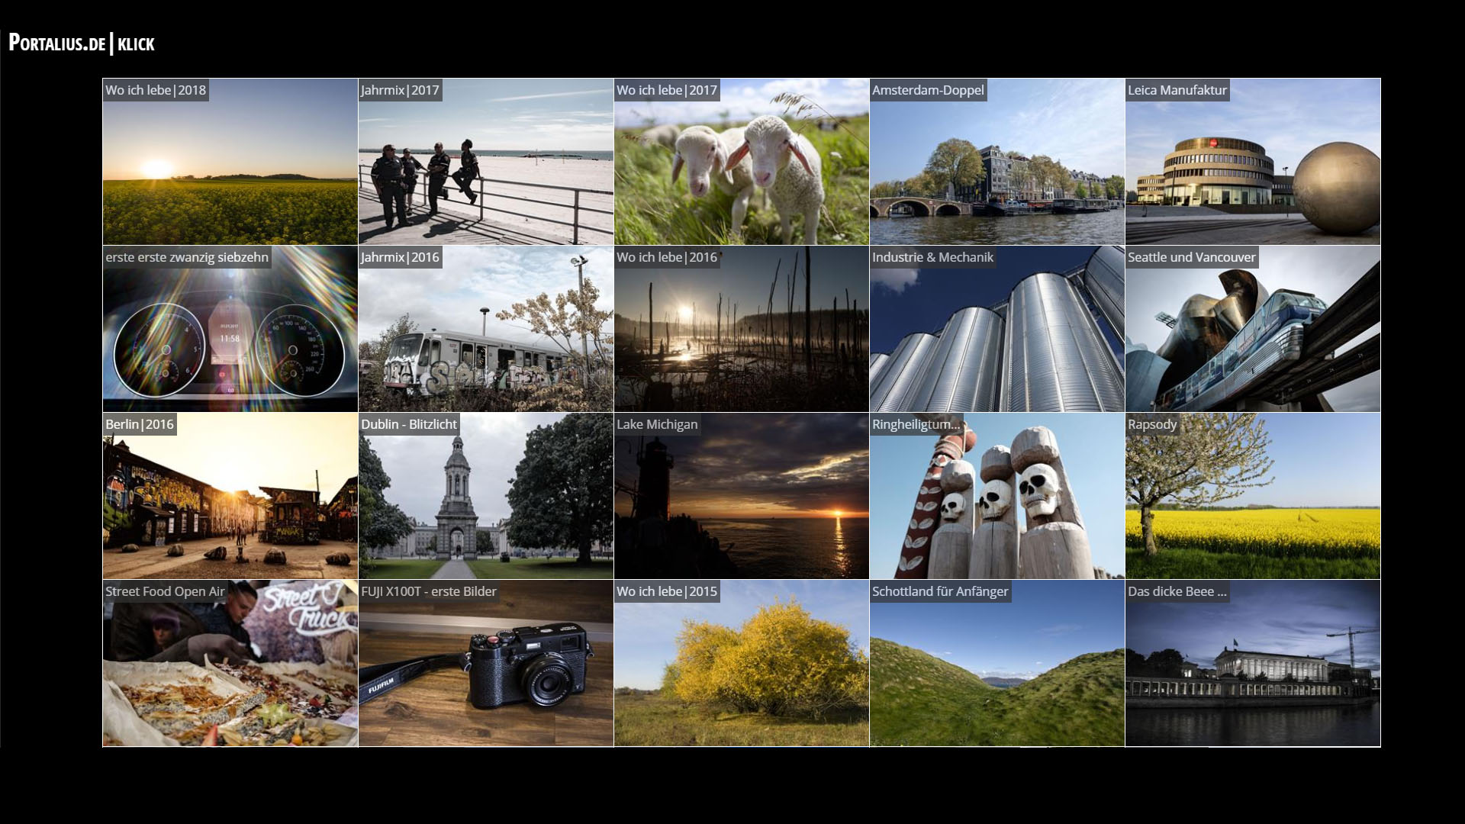Open the "Ringheiligtum..." skull carvings gallery
The height and width of the screenshot is (824, 1465).
click(997, 496)
